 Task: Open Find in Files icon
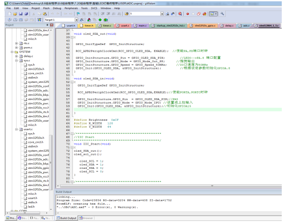coord(127,14)
